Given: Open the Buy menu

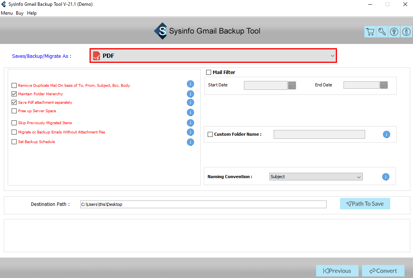Looking at the screenshot, I should (20, 13).
